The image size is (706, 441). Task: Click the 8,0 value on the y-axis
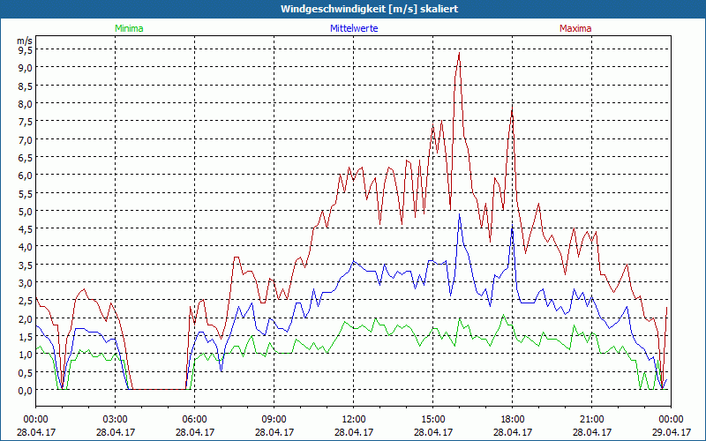[x=26, y=103]
